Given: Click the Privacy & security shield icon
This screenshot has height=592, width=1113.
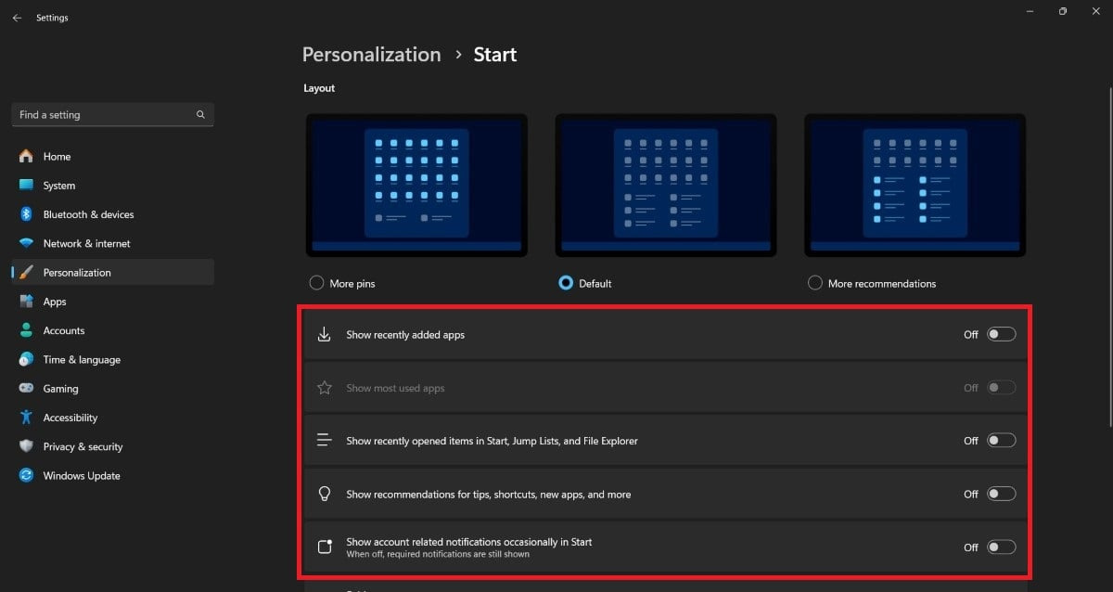Looking at the screenshot, I should coord(26,446).
